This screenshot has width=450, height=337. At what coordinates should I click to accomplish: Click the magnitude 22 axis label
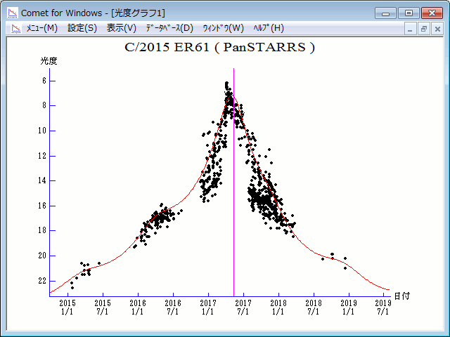coord(42,281)
